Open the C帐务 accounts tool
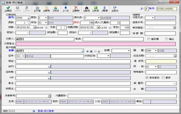This screenshot has height=114, width=181. pos(96,9)
